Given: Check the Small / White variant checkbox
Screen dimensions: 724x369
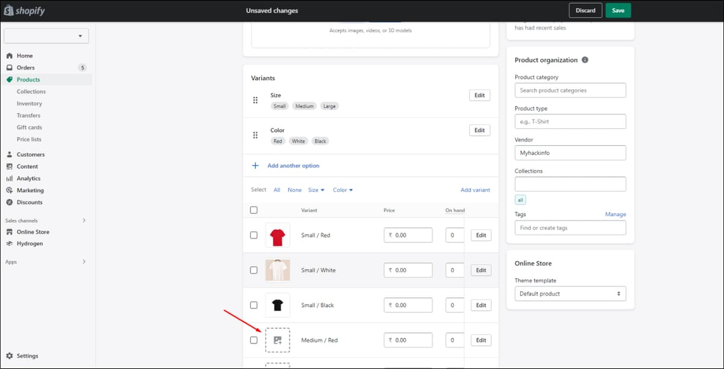Looking at the screenshot, I should pyautogui.click(x=253, y=270).
